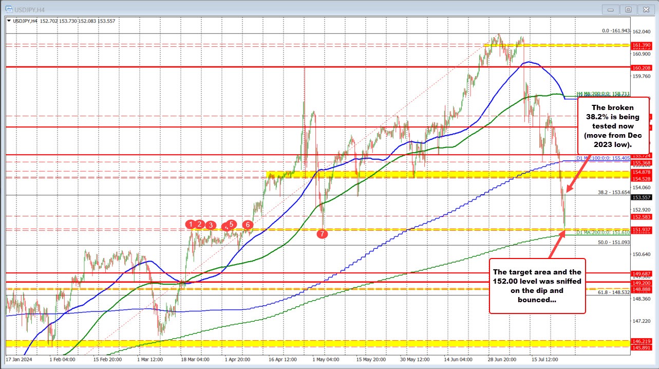Click the 61.8 - 148.532 Fibonacci label
Viewport: 659px width, 369px height.
tap(614, 292)
